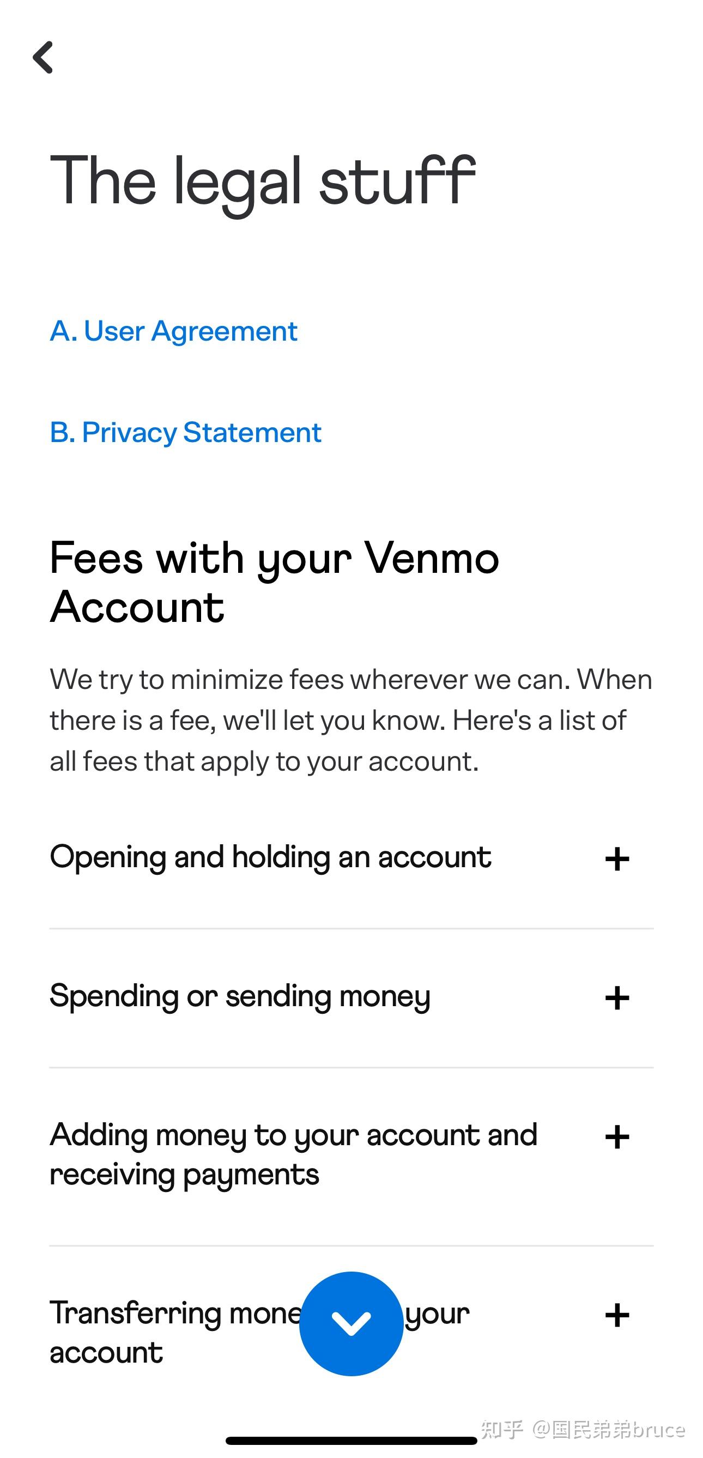
Task: Expand the Transferring money section label
Action: point(170,1333)
